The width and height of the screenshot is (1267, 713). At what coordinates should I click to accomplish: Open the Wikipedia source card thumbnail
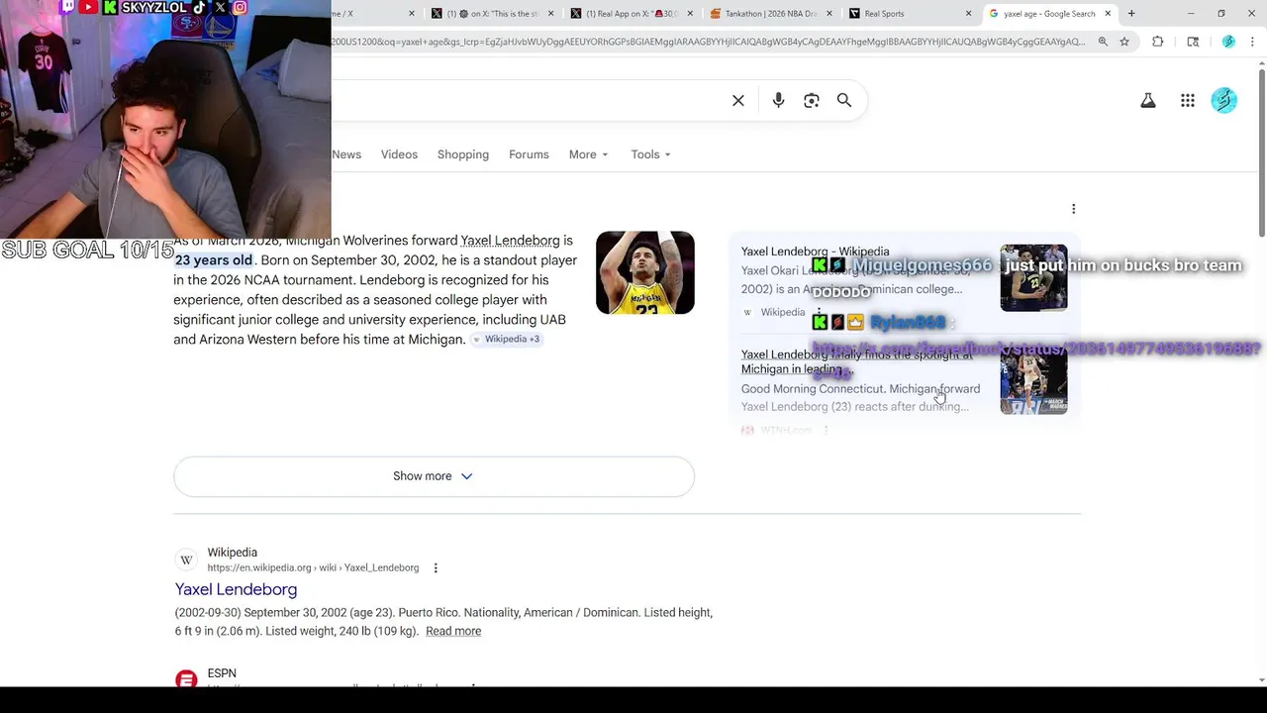coord(1033,277)
